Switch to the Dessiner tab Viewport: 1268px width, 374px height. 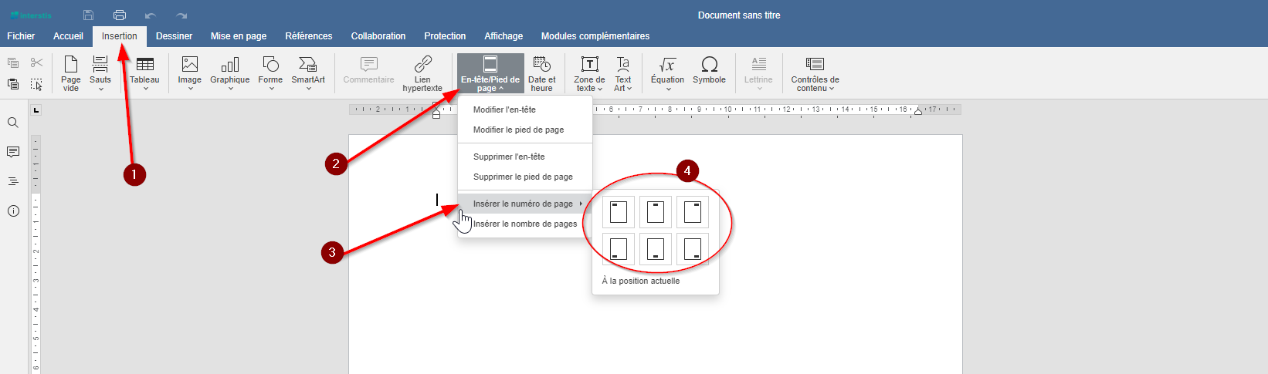tap(175, 36)
